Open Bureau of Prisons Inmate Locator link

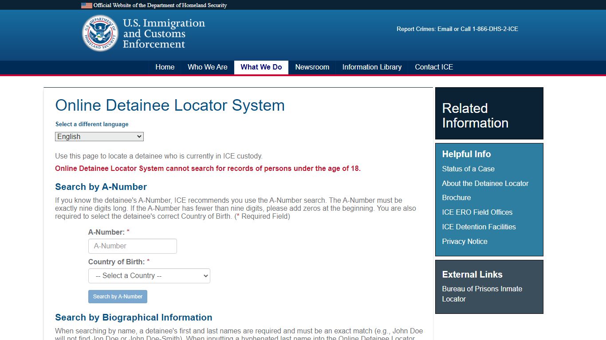point(482,294)
